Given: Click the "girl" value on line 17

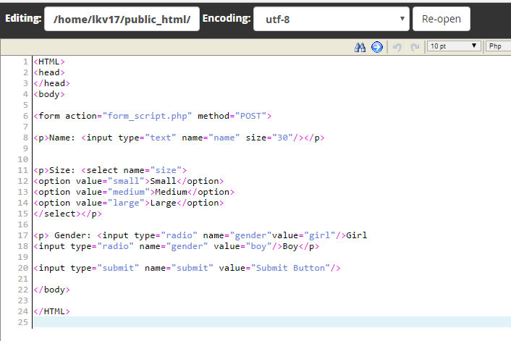Looking at the screenshot, I should click(x=320, y=235).
